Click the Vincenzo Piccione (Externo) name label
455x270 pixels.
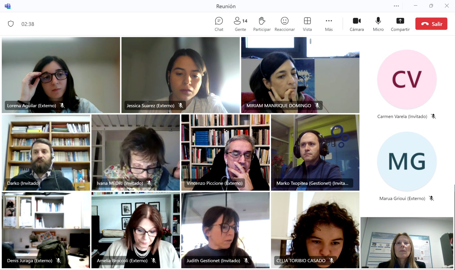tap(214, 183)
